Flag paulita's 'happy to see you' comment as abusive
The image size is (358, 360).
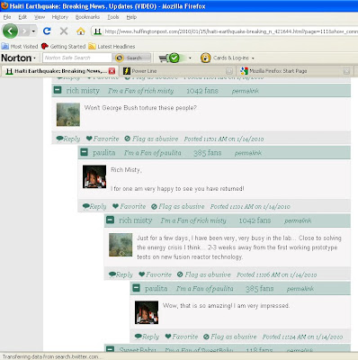[x=178, y=206]
